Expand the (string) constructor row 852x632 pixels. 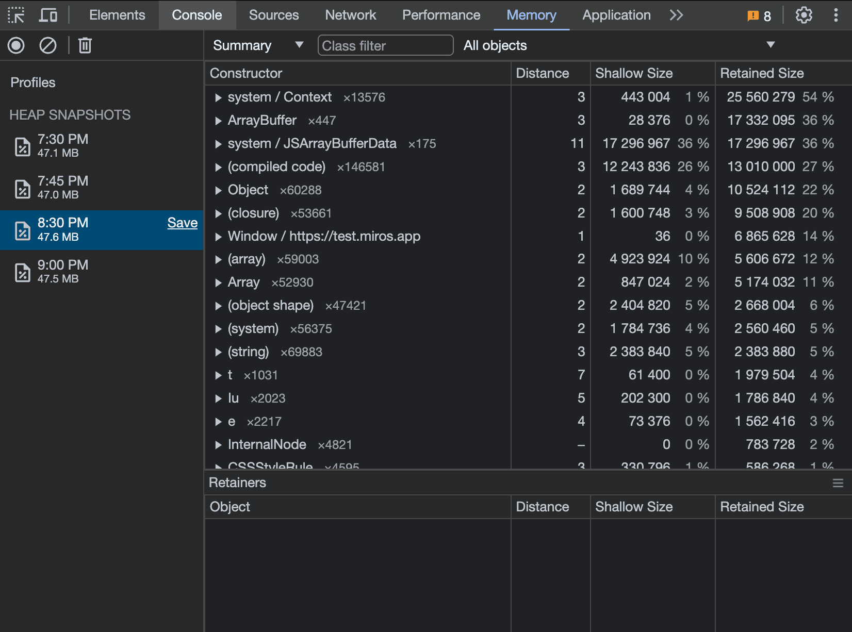pyautogui.click(x=218, y=352)
